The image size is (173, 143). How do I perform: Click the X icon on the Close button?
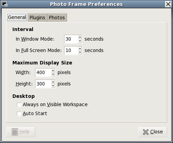tap(146, 132)
